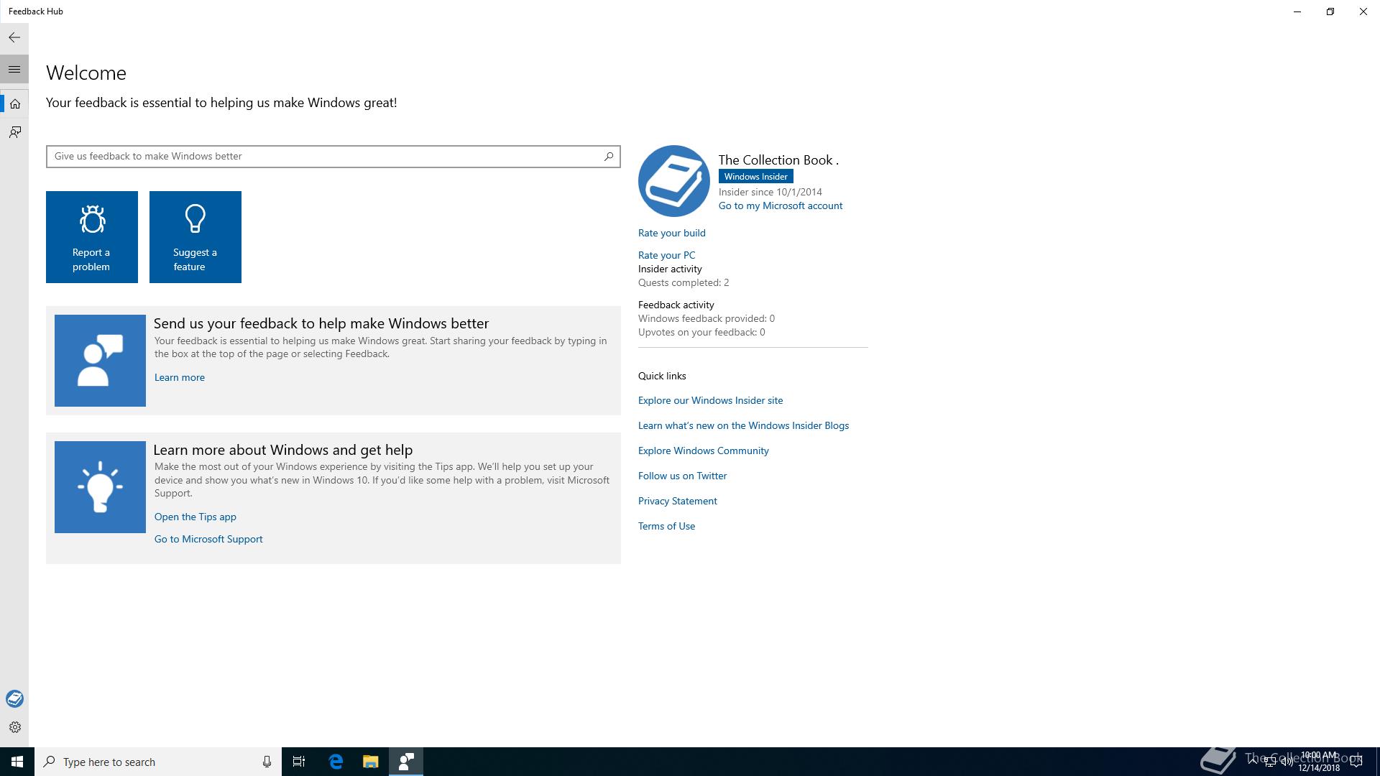
Task: Click 'Windows feedback provided: 0' text
Action: tap(707, 318)
